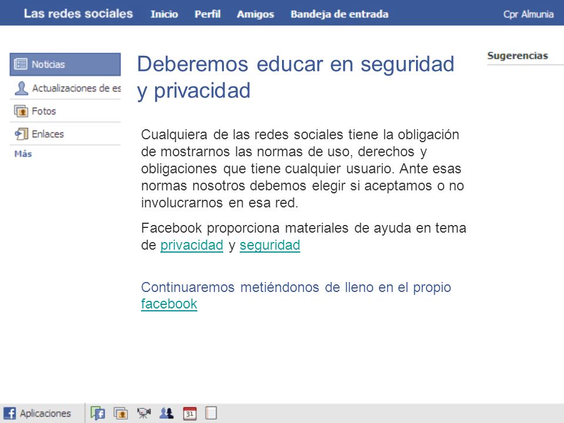Open the Noticias sidebar item
This screenshot has width=564, height=423.
pyautogui.click(x=65, y=65)
